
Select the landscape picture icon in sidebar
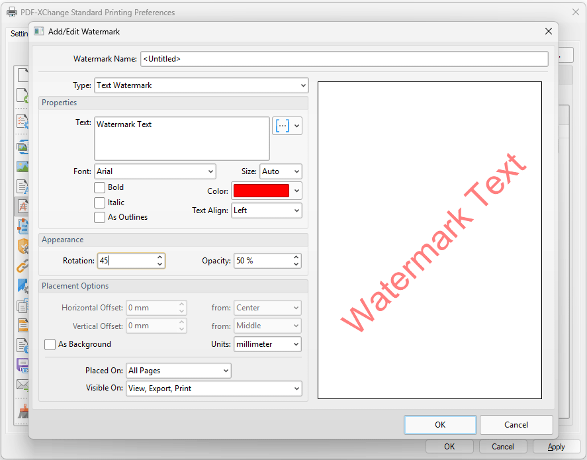coord(23,167)
